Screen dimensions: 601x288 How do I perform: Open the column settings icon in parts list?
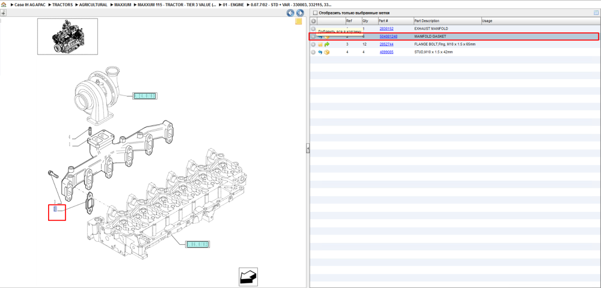tap(596, 13)
